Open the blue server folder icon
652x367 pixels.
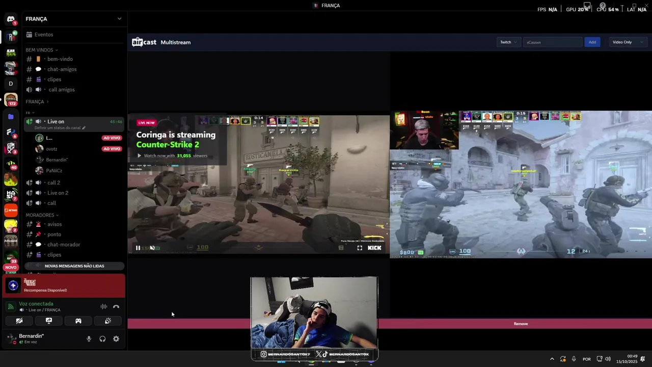tap(11, 116)
